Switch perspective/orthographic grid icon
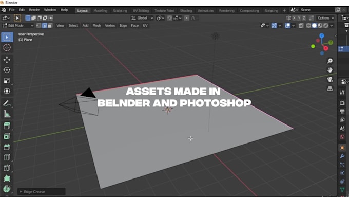 pos(330,88)
